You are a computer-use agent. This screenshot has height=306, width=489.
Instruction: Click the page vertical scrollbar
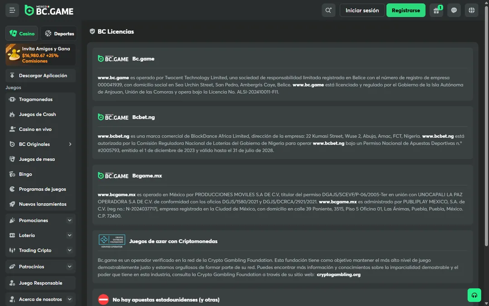pos(486,125)
